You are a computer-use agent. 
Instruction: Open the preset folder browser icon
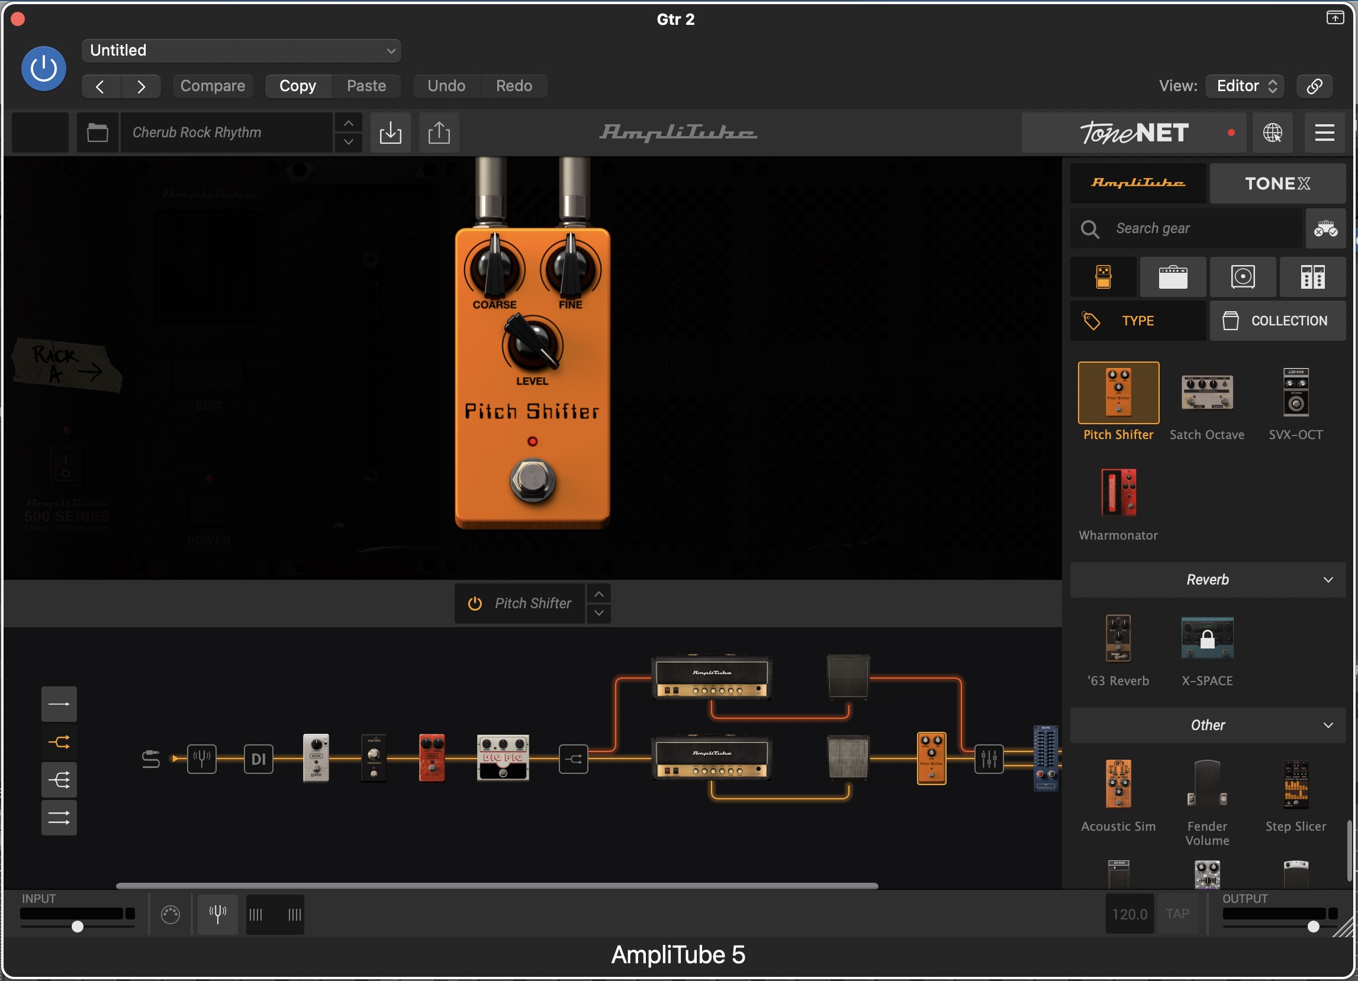pos(98,133)
